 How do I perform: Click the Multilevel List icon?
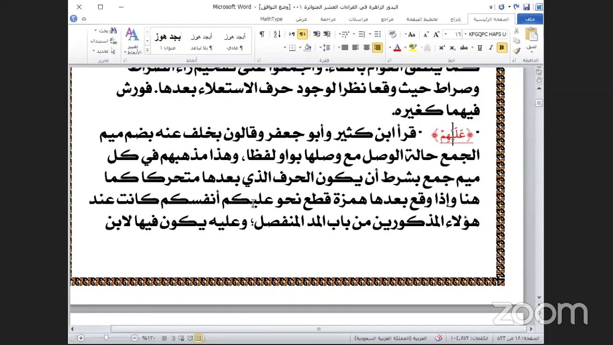click(344, 34)
